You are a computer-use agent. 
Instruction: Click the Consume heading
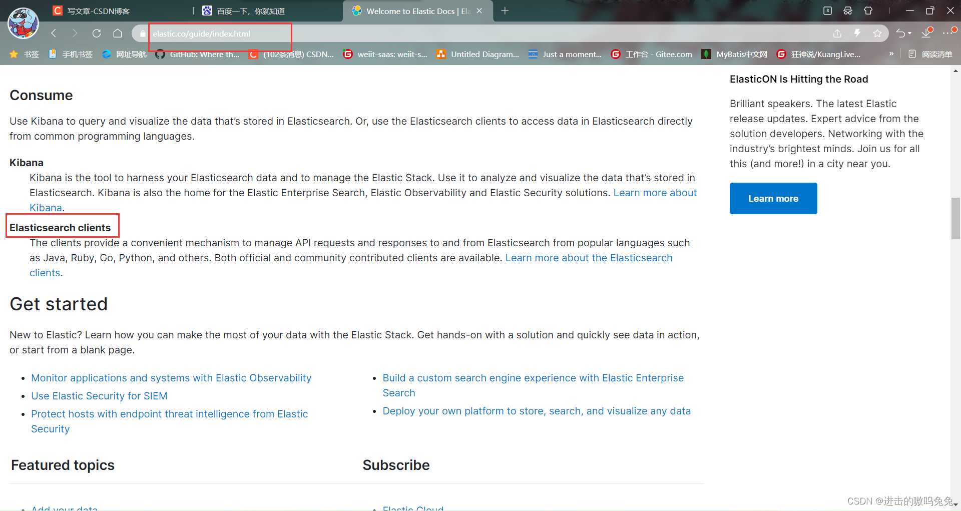(x=41, y=95)
